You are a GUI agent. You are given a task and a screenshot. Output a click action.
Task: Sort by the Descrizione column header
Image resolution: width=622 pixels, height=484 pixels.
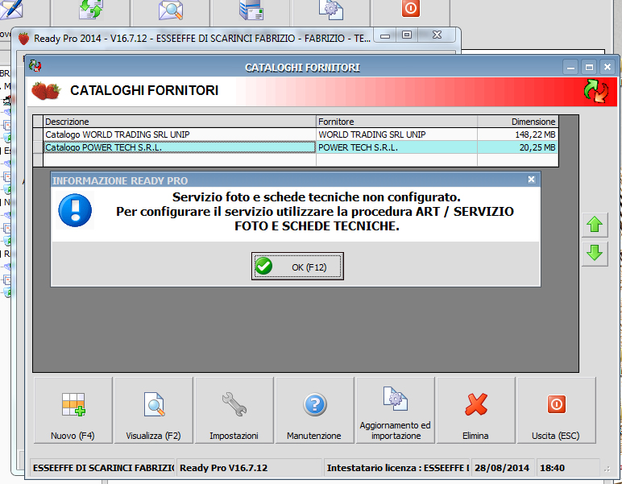click(x=180, y=122)
